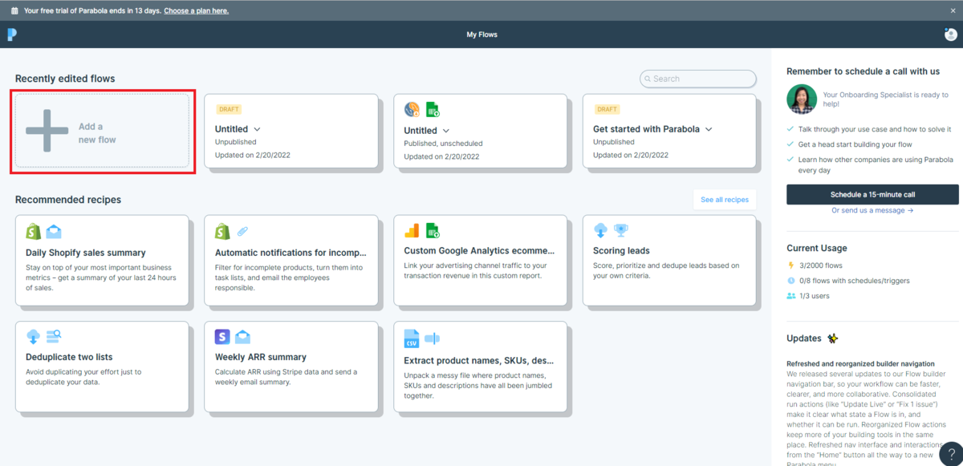Click the split column icon on Extract product names
This screenshot has height=466, width=963.
click(432, 338)
